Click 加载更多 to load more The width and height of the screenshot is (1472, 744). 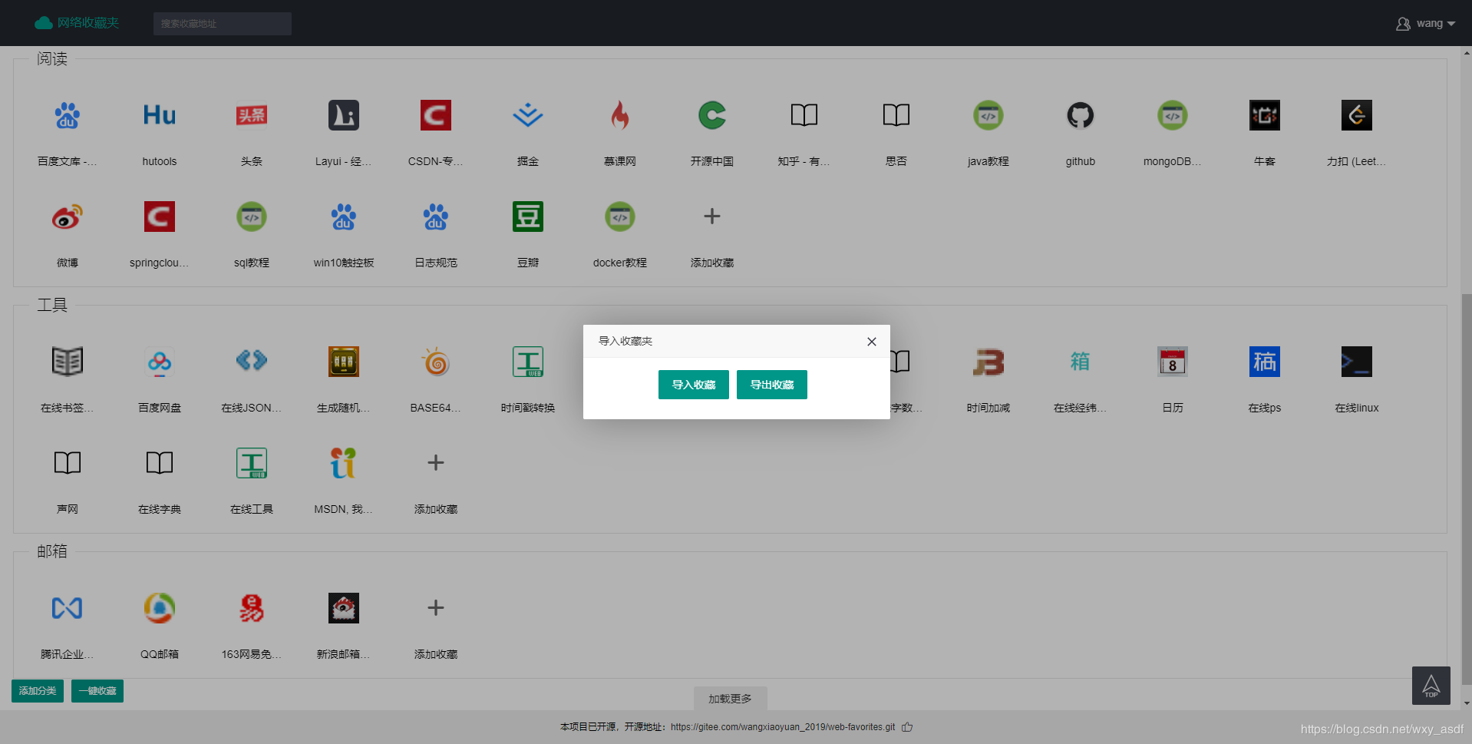[x=730, y=699]
